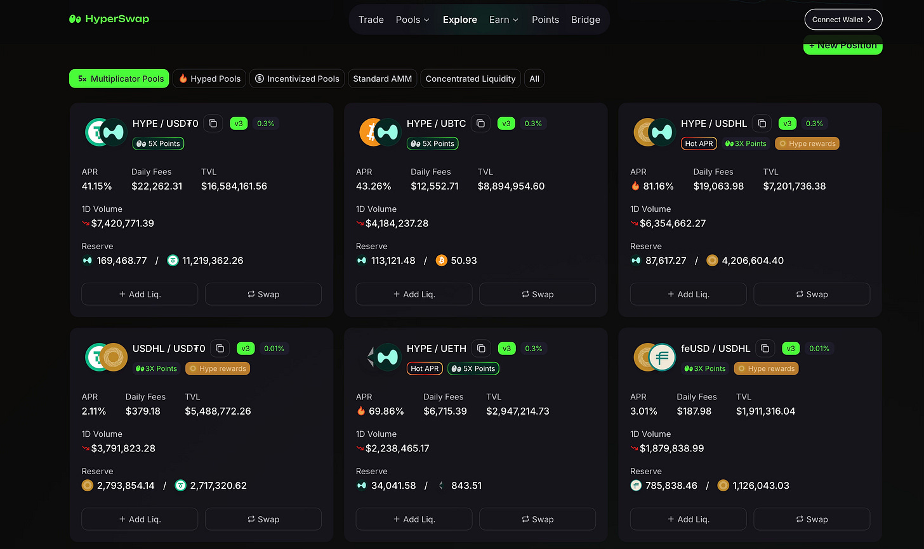Click the flame icon beside 69.86% APR
The image size is (924, 549).
(361, 411)
